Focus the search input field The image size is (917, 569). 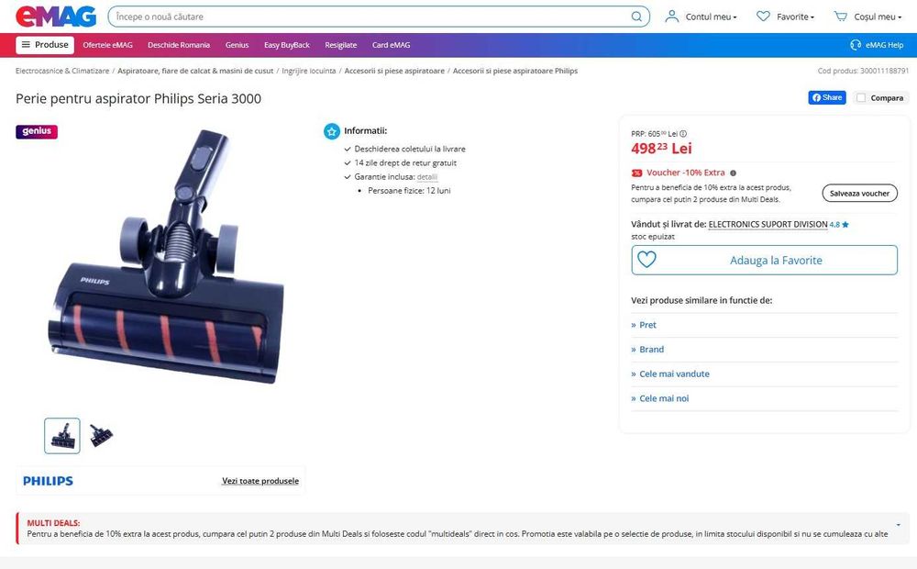tap(371, 17)
